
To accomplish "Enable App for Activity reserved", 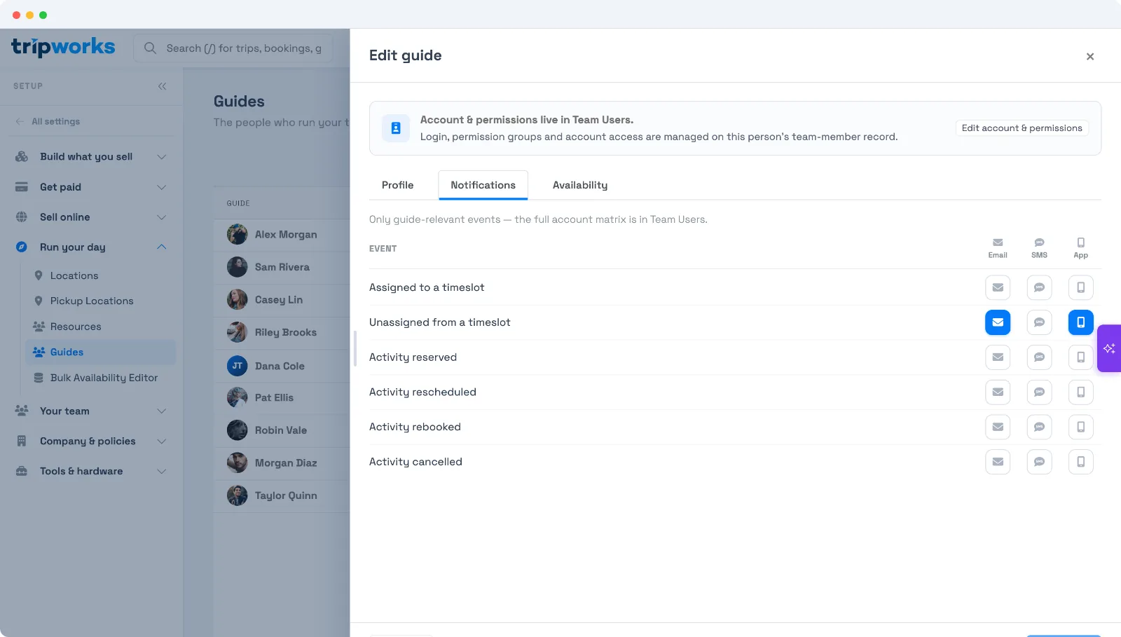I will [x=1081, y=357].
